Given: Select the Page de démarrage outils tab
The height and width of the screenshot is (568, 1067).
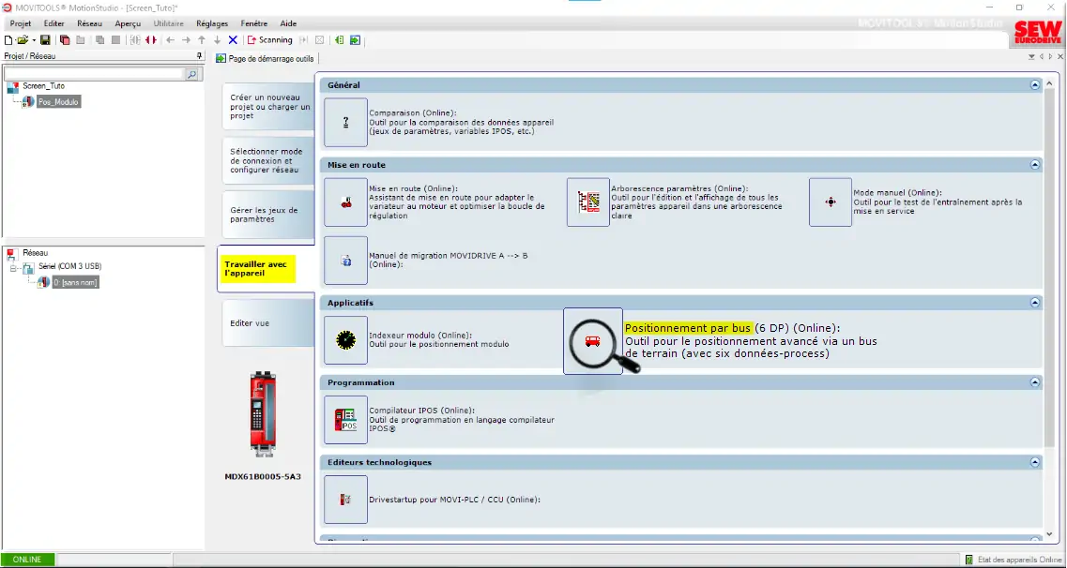Looking at the screenshot, I should point(265,58).
